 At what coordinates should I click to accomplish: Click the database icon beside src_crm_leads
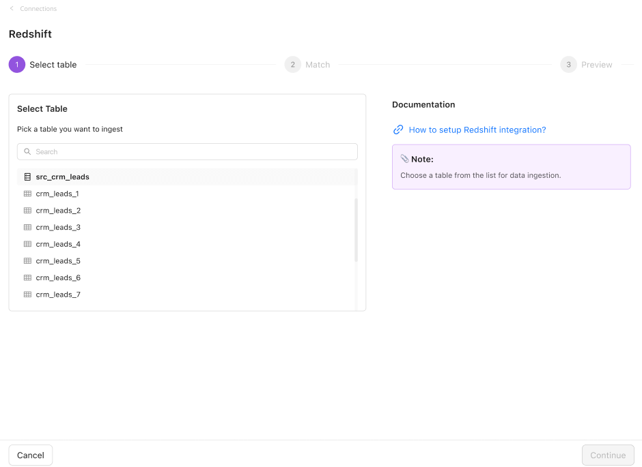pyautogui.click(x=27, y=177)
